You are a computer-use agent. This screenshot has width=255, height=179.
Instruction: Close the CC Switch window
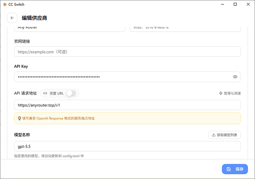[248, 4]
